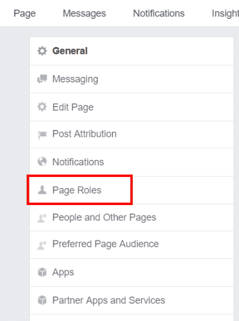239x321 pixels.
Task: Click the cube icon for Partner Apps and Services
Action: (x=42, y=300)
